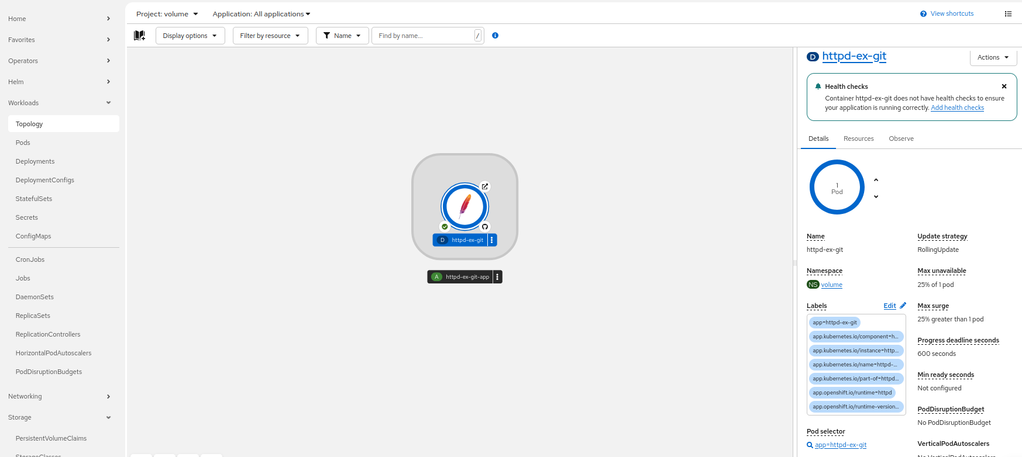Open Filter by resource dropdown
The image size is (1022, 457).
coord(270,36)
